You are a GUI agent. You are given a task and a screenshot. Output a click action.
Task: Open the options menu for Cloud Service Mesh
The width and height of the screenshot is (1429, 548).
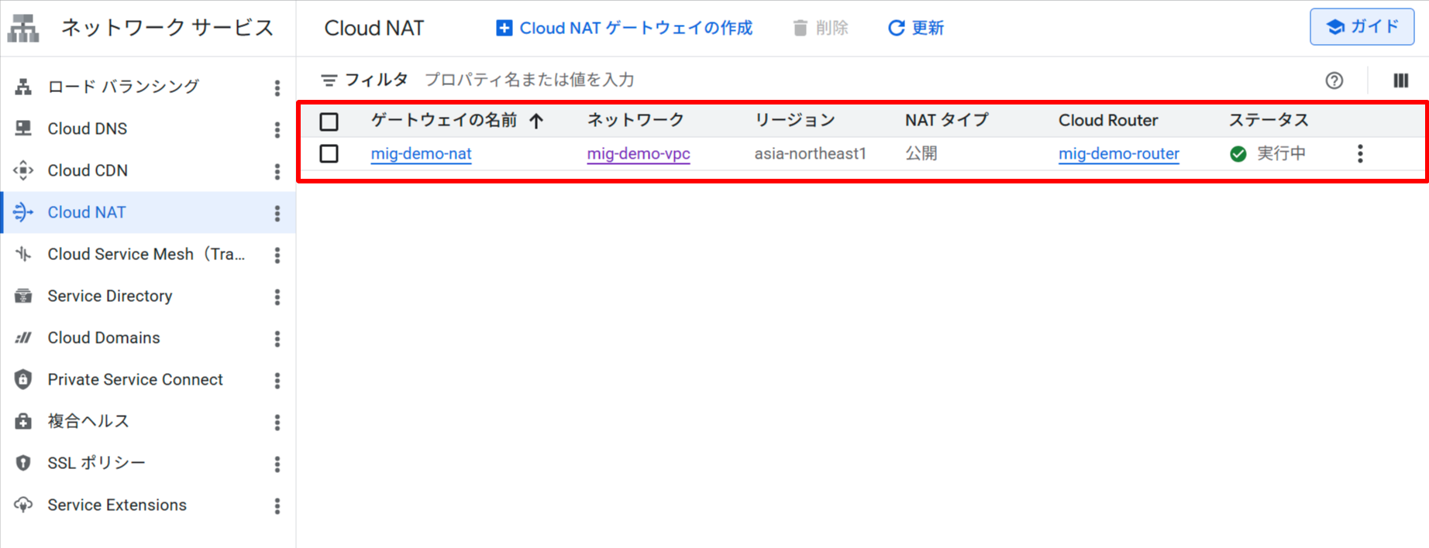pos(277,255)
